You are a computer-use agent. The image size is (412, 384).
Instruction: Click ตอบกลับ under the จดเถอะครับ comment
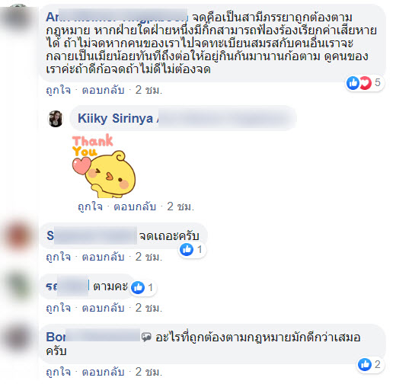pos(103,257)
